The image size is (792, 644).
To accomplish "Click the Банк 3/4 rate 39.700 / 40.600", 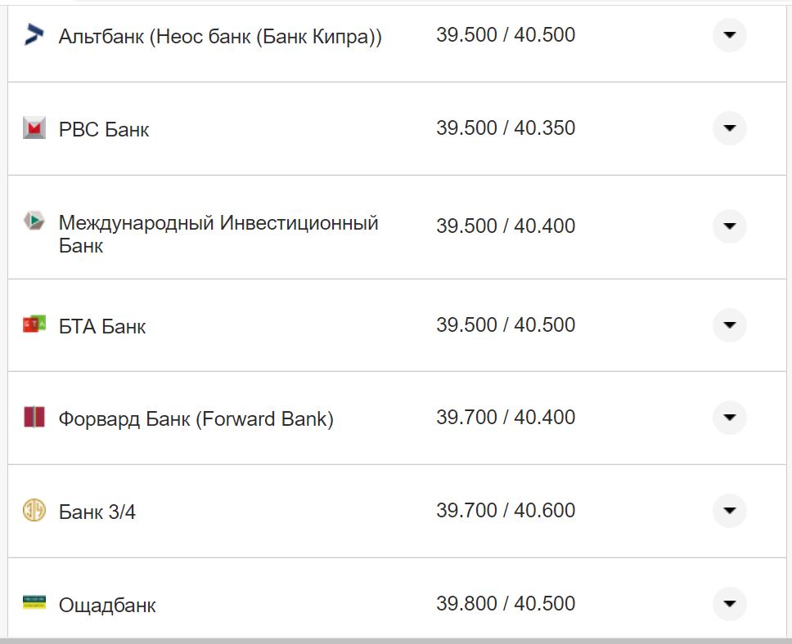I will [506, 511].
